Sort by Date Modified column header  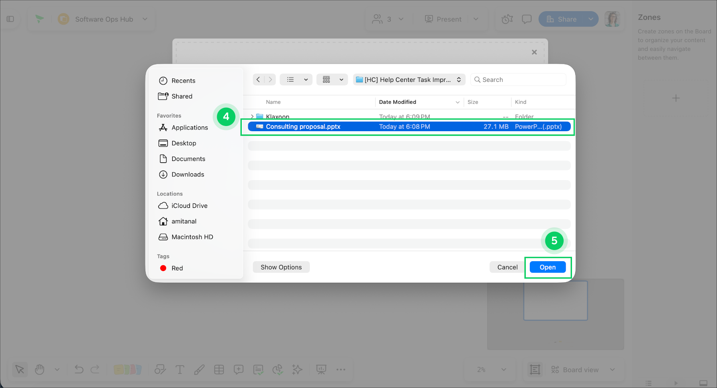(x=398, y=102)
